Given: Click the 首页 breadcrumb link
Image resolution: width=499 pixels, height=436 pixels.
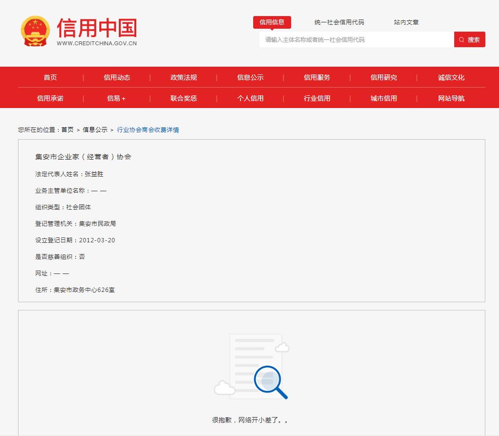Looking at the screenshot, I should (x=67, y=130).
